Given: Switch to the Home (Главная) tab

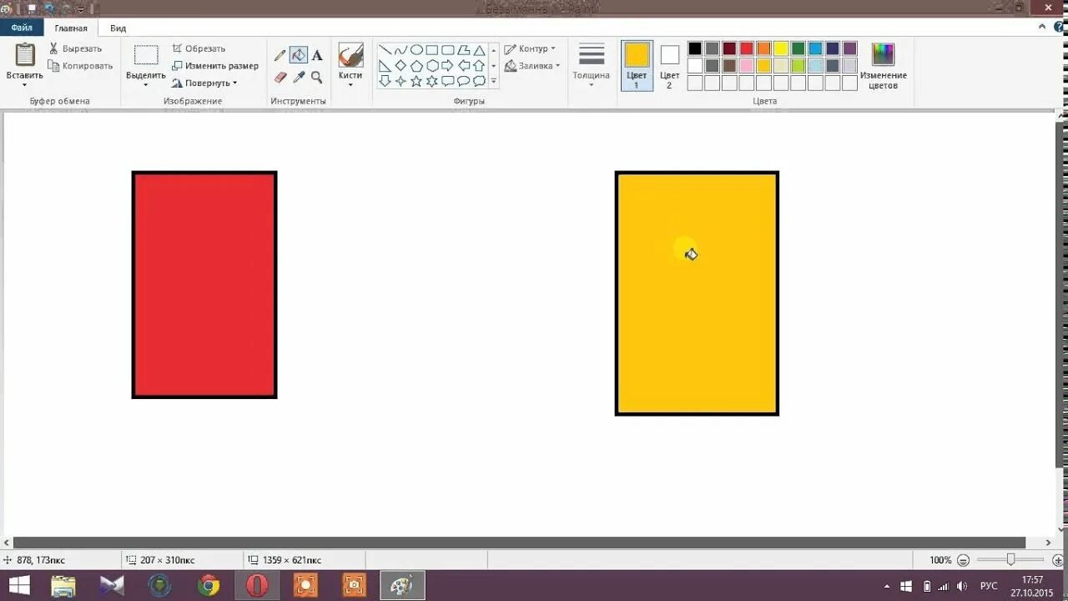Looking at the screenshot, I should tap(71, 28).
